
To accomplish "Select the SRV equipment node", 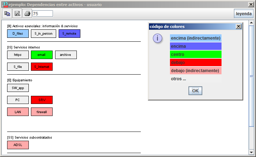I will coord(42,100).
